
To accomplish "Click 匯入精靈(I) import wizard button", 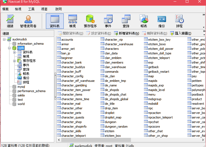I will 181,33.
